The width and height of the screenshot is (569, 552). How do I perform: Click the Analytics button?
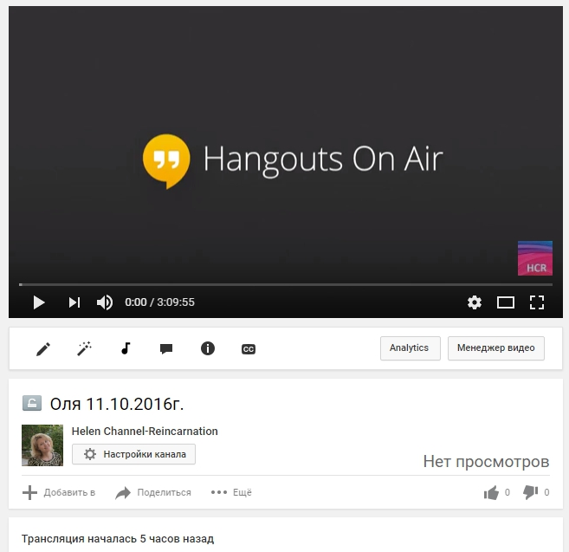point(410,348)
